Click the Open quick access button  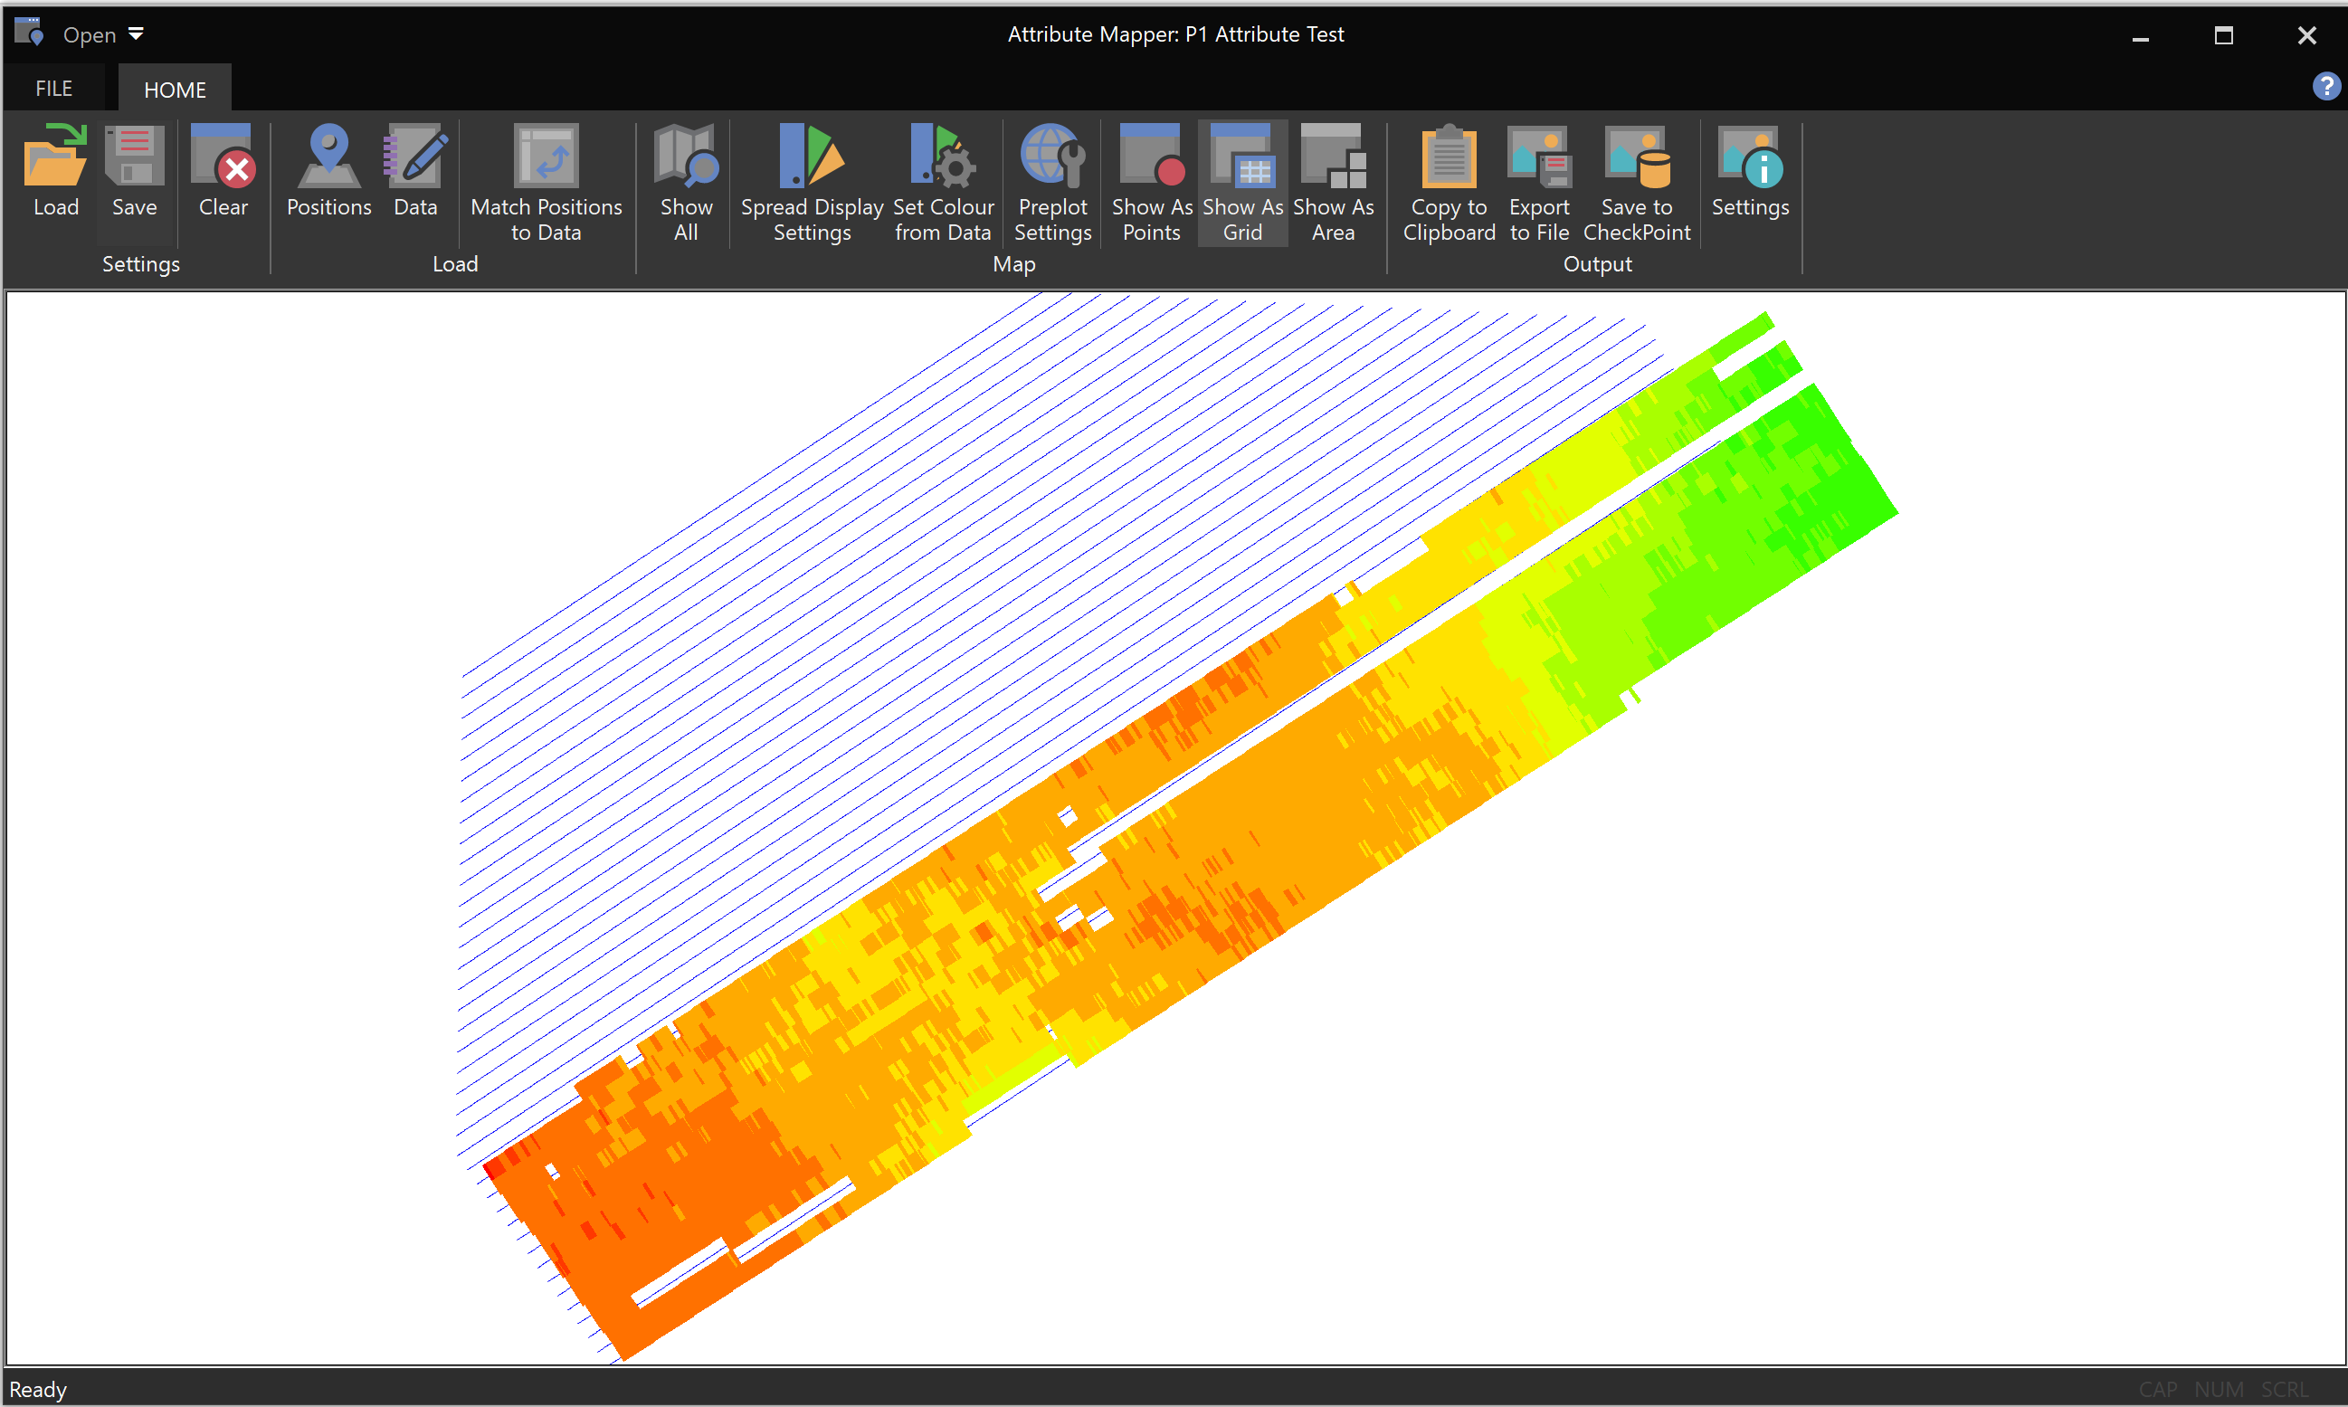point(89,35)
